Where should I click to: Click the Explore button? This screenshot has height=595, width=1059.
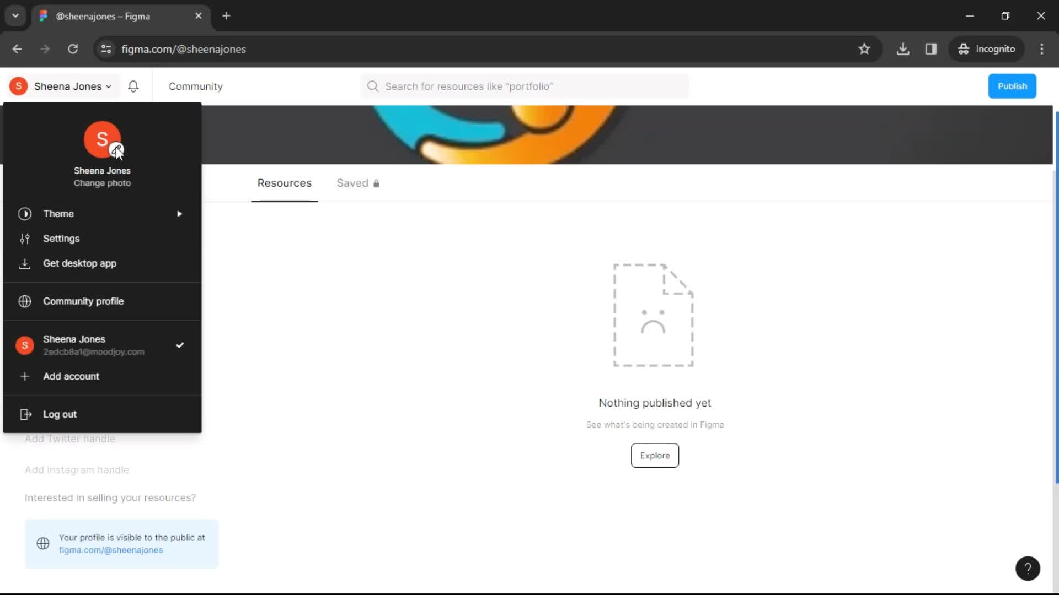pyautogui.click(x=655, y=456)
